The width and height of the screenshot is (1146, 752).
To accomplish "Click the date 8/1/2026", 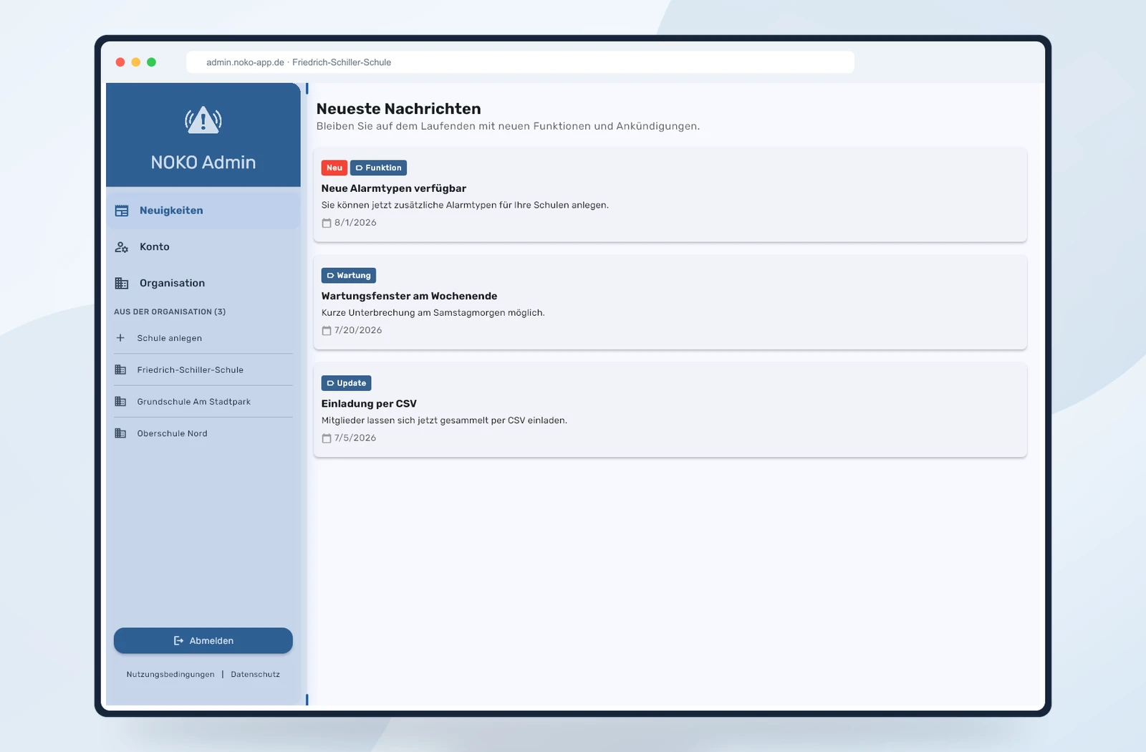I will [x=355, y=223].
